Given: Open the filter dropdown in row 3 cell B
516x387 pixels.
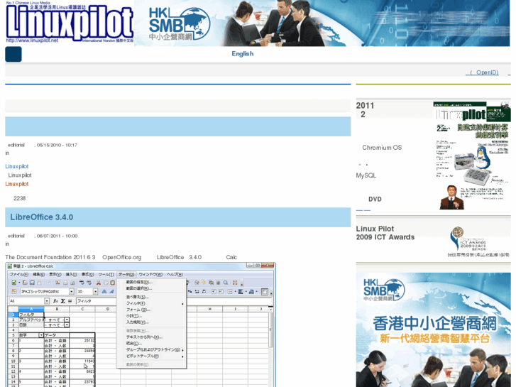Looking at the screenshot, I should pos(67,325).
